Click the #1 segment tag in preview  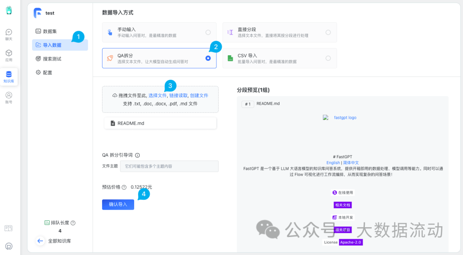click(248, 104)
